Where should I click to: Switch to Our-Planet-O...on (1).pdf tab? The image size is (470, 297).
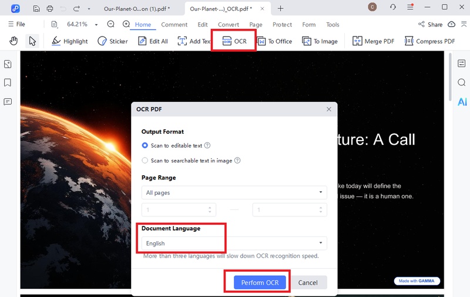tap(137, 9)
